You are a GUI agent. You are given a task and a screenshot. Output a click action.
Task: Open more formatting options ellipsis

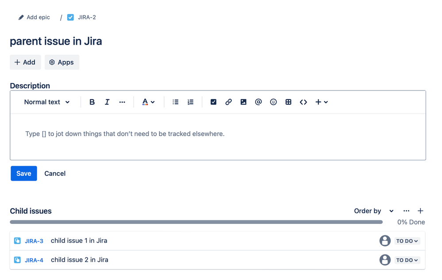coord(122,102)
